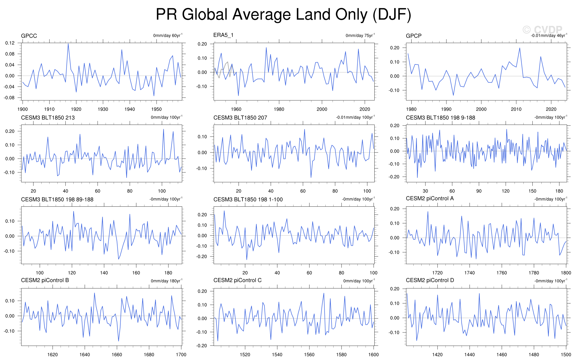Click the GPCC panel title
The width and height of the screenshot is (575, 364).
point(29,36)
